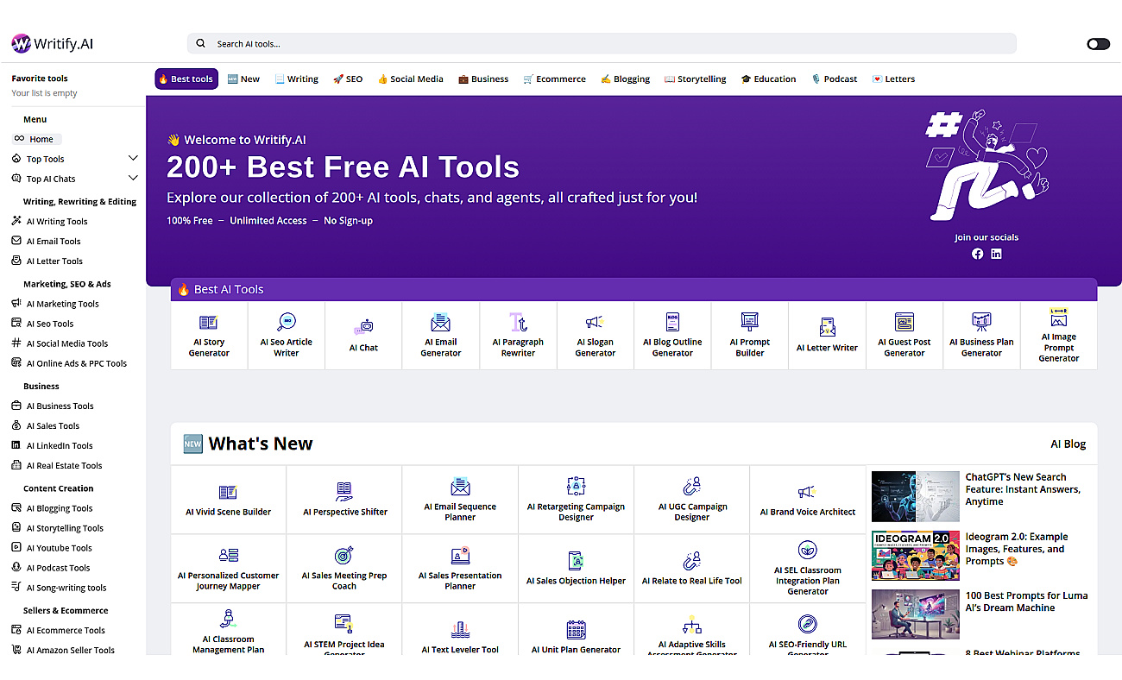
Task: Open AI Email Tools in sidebar
Action: point(47,242)
